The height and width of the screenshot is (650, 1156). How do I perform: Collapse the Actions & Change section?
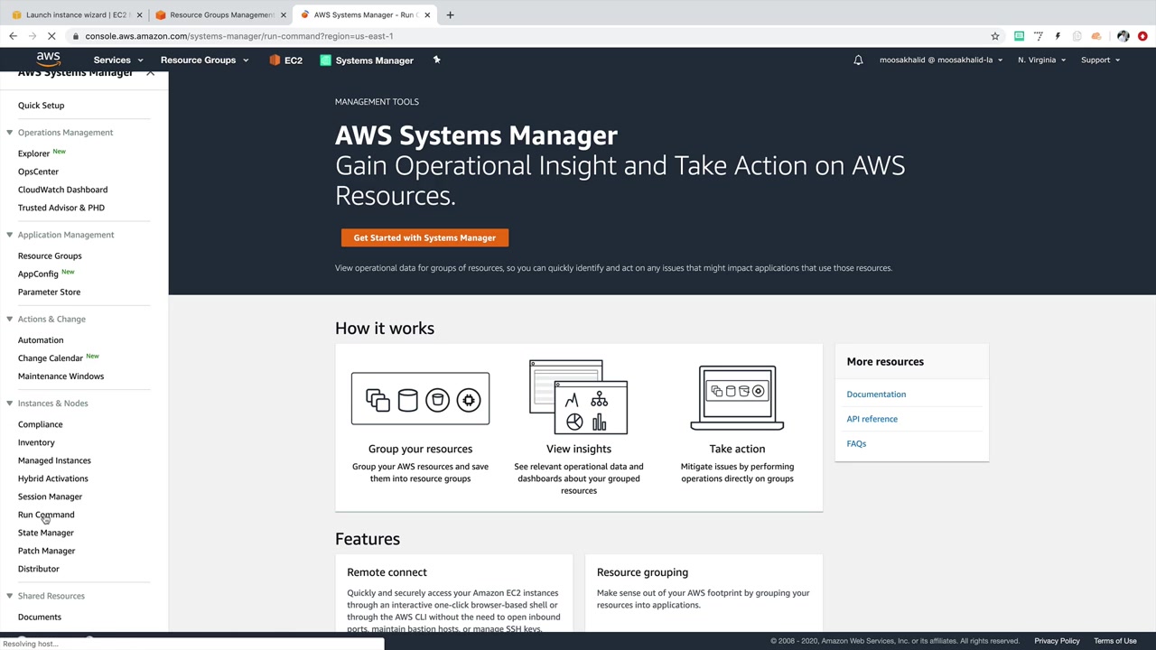(10, 319)
